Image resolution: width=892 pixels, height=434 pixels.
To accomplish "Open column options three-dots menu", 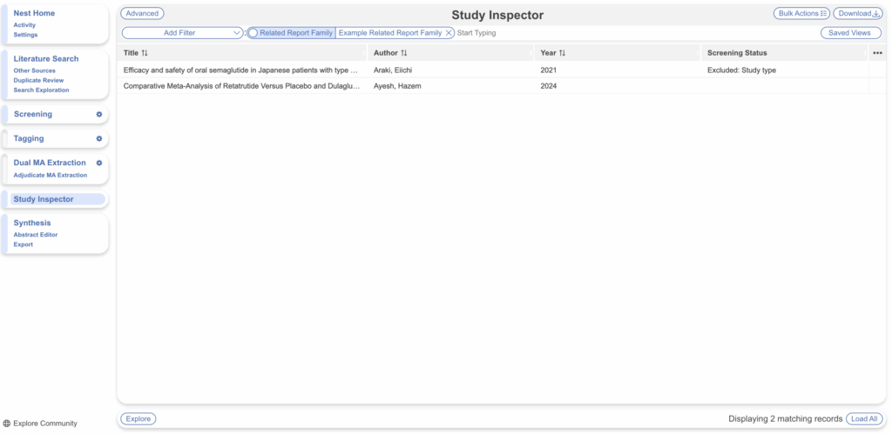I will 877,53.
